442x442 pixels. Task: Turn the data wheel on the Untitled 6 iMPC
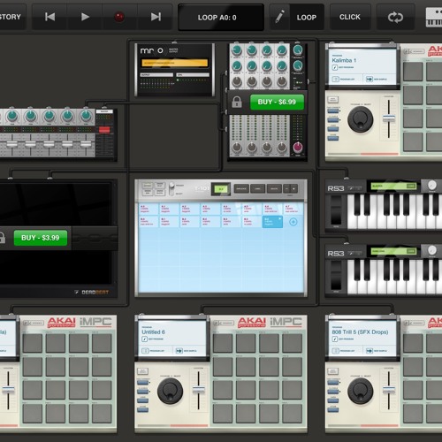pyautogui.click(x=170, y=391)
